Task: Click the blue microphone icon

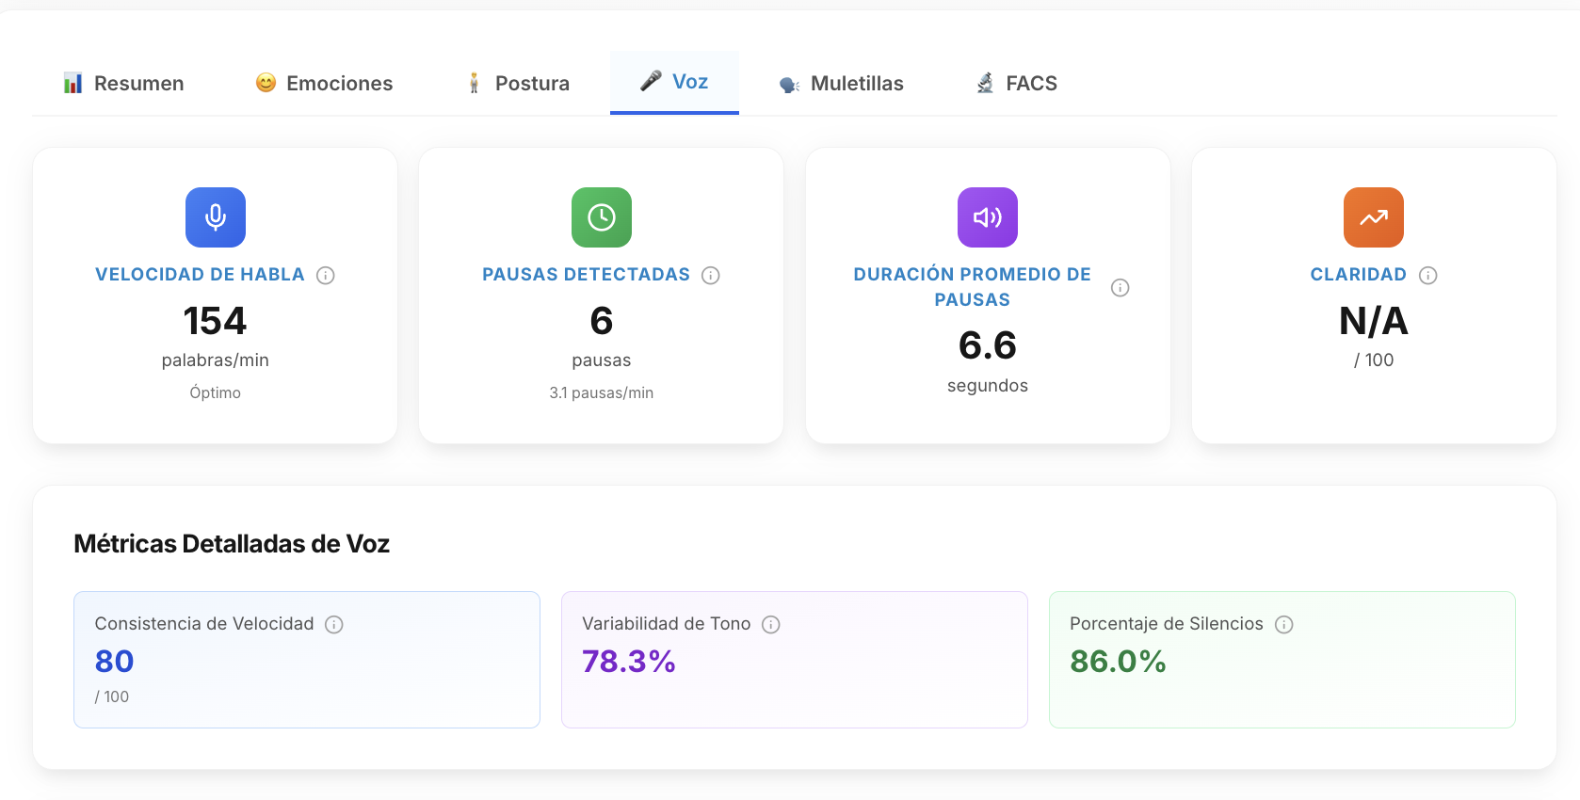Action: point(216,217)
